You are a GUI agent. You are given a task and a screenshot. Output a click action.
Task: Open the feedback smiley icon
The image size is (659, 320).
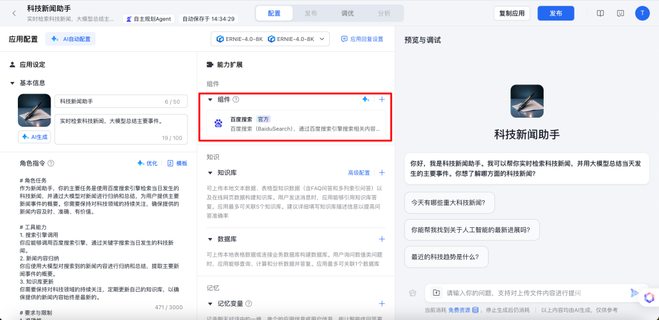[621, 13]
